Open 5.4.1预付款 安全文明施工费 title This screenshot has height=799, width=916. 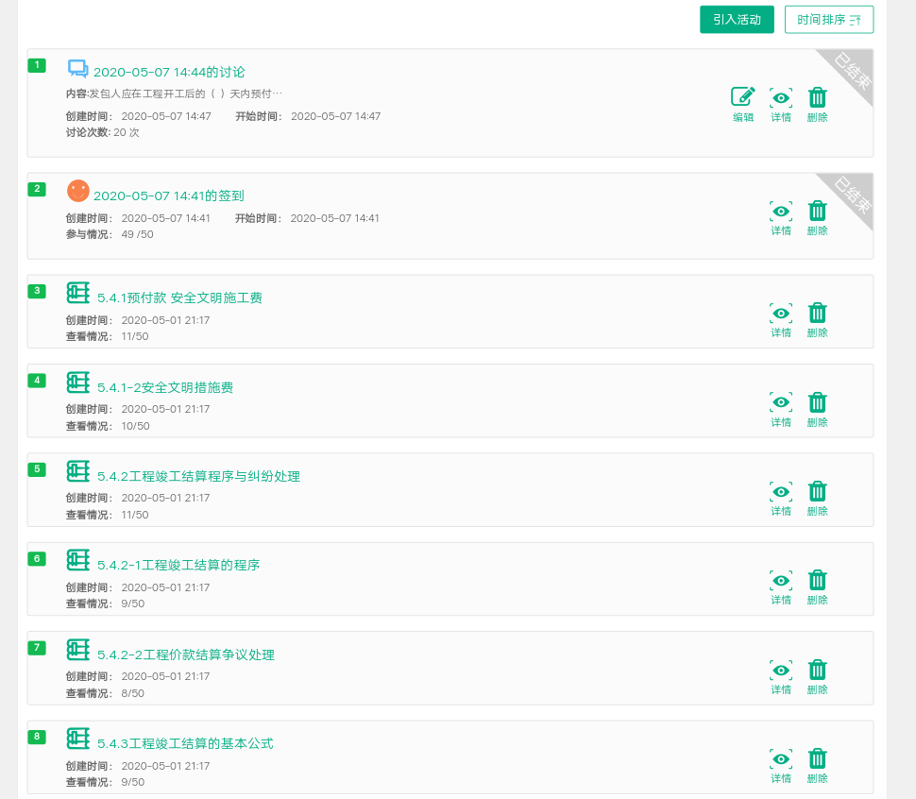click(x=179, y=297)
